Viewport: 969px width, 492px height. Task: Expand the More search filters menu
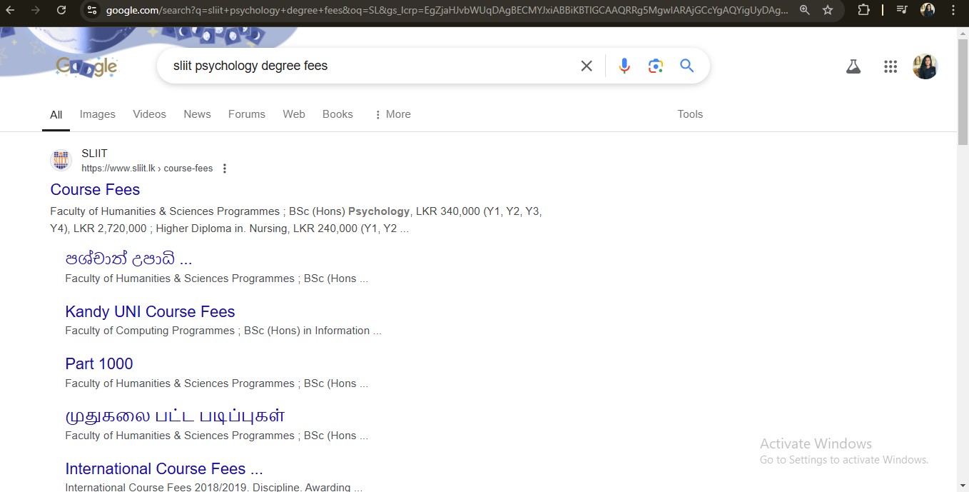[x=392, y=114]
